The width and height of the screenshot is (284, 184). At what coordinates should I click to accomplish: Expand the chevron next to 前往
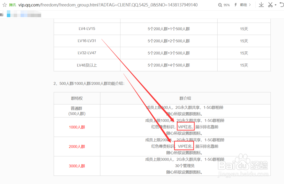(x=250, y=5)
